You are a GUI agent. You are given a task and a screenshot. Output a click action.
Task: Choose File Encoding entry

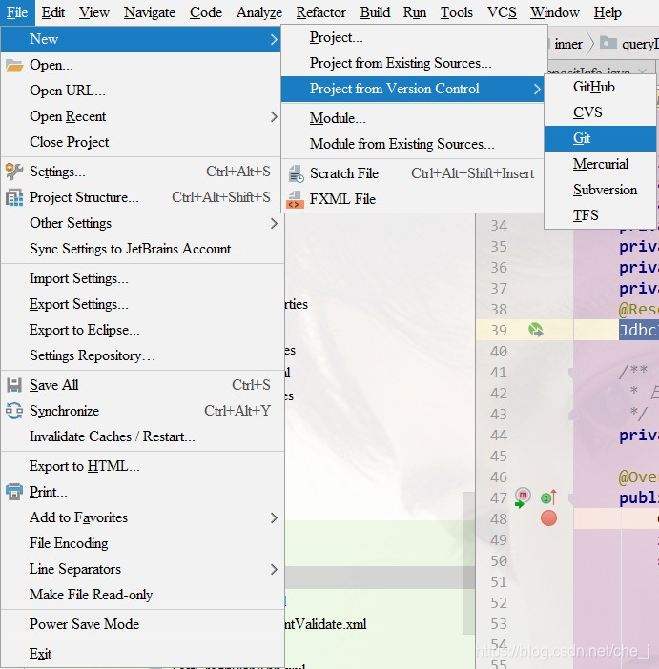tap(142, 542)
